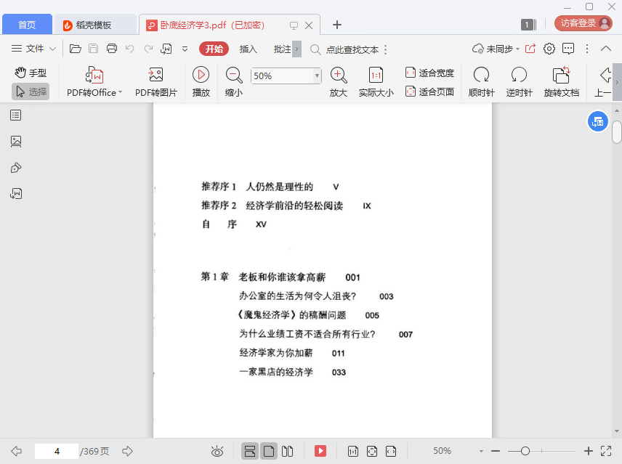
Task: Click the PDF转图片 export icon
Action: point(155,75)
